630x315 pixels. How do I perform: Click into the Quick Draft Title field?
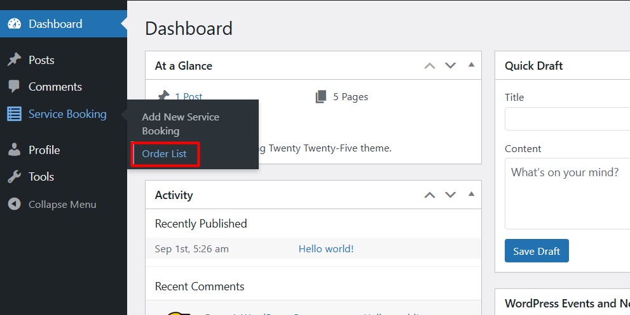click(x=567, y=119)
